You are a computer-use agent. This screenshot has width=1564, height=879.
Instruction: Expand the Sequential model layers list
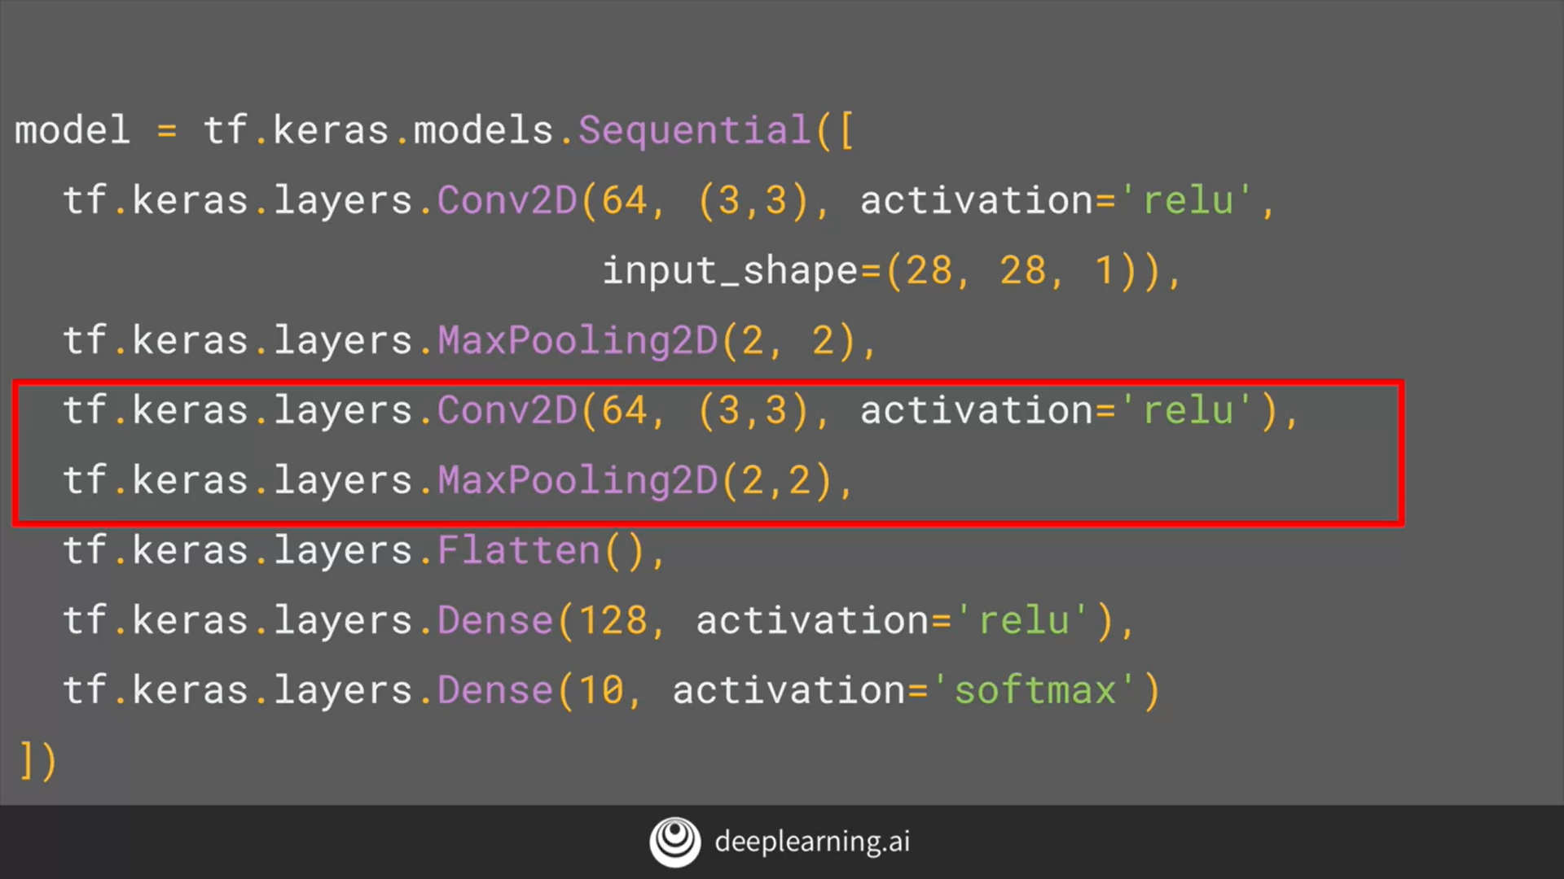[854, 131]
